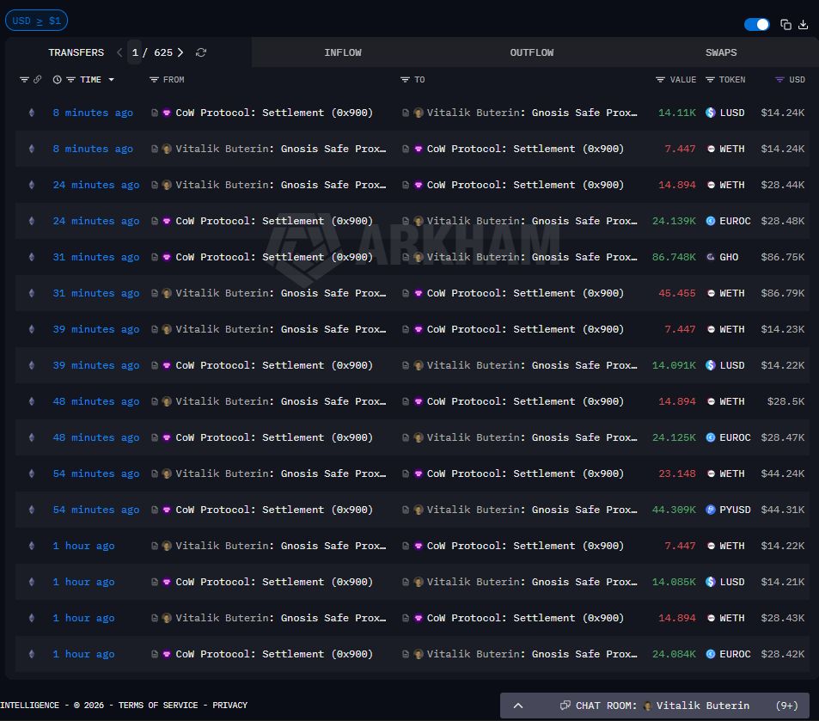
Task: Open the VALUE column filter
Action: coord(660,80)
